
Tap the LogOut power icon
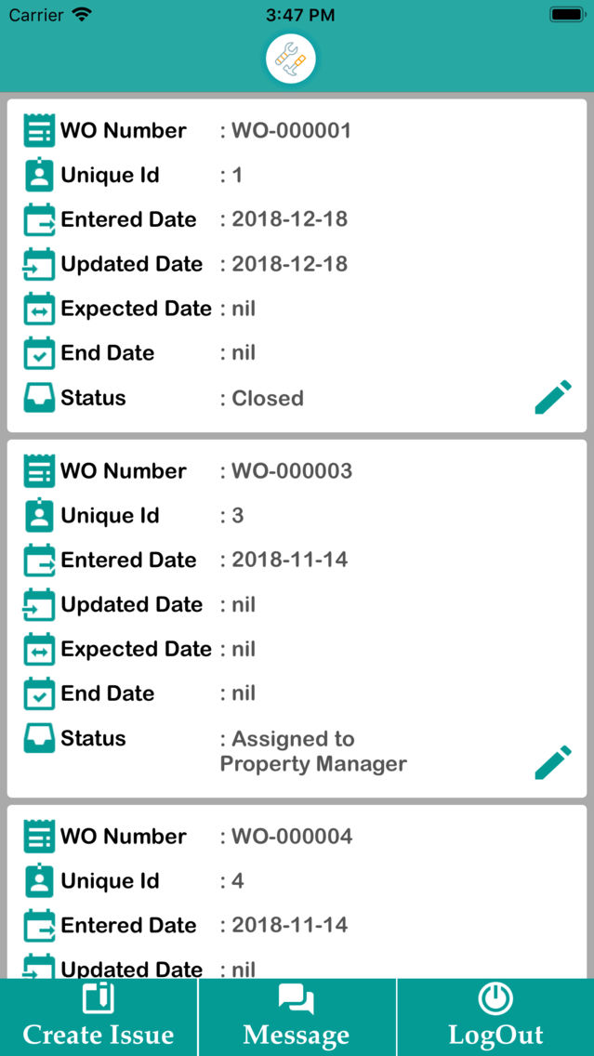[x=495, y=997]
